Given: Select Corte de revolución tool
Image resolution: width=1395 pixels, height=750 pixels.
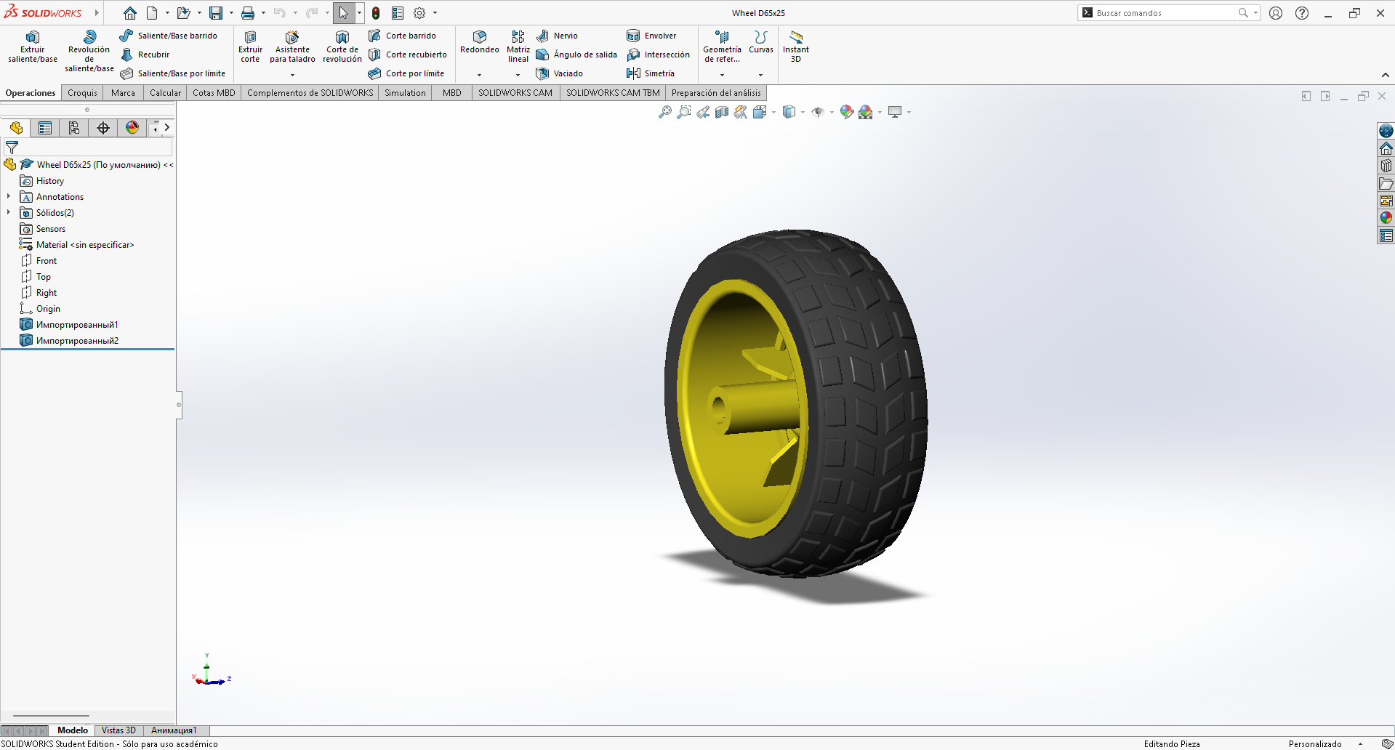Looking at the screenshot, I should (342, 47).
